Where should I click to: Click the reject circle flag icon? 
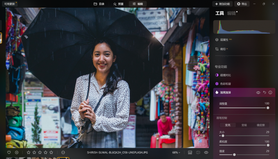coord(17,152)
